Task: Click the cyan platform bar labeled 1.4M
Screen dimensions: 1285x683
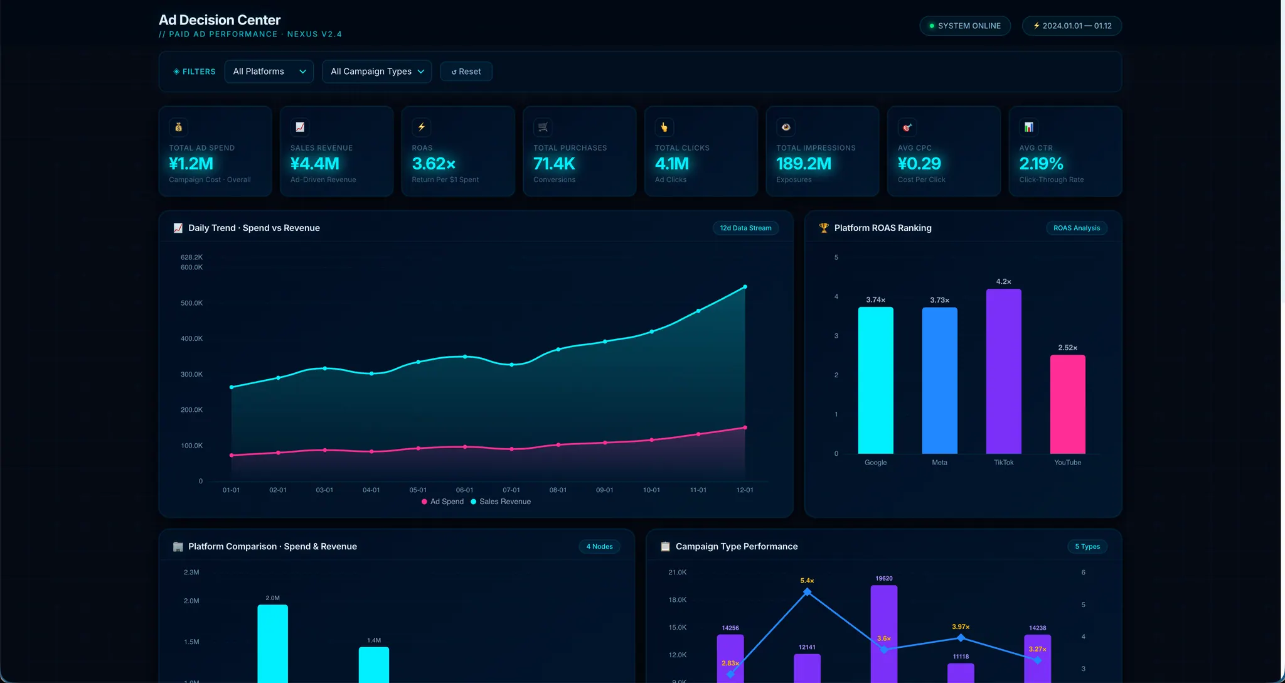Action: click(x=374, y=665)
